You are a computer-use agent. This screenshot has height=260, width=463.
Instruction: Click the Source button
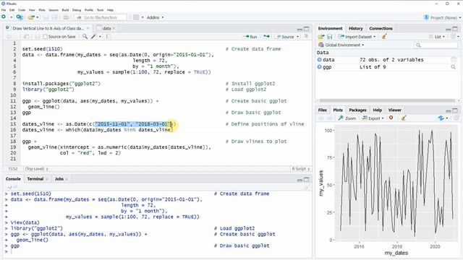284,37
